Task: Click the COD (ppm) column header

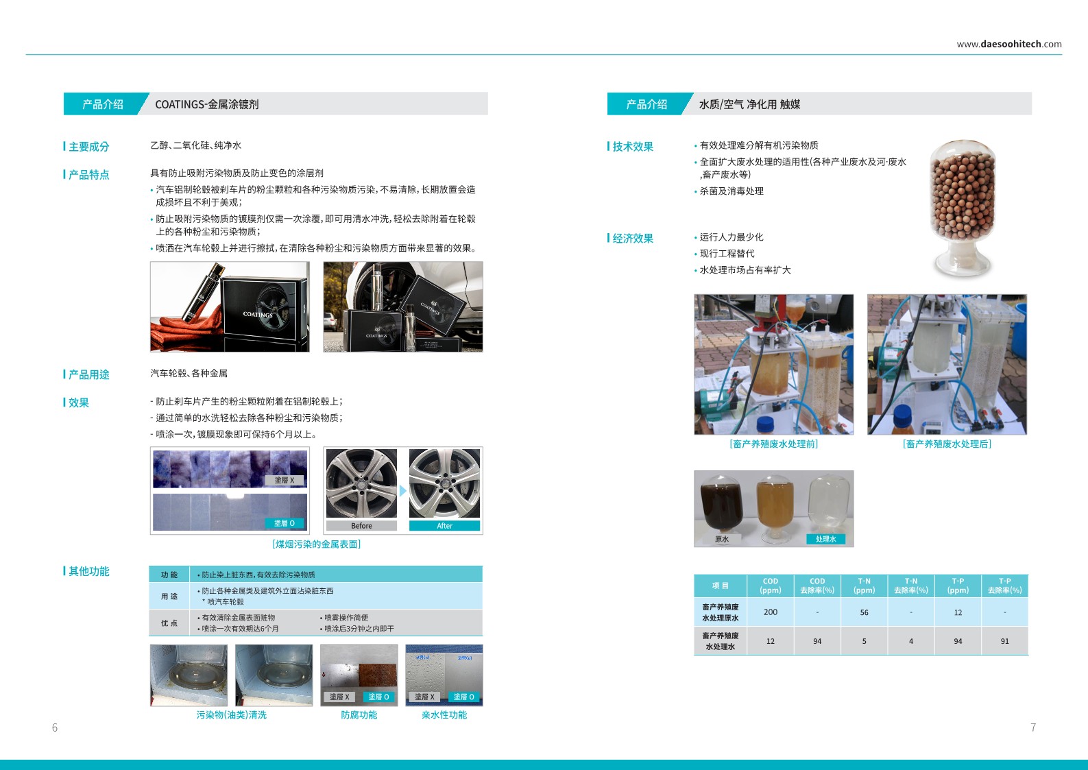Action: click(771, 586)
